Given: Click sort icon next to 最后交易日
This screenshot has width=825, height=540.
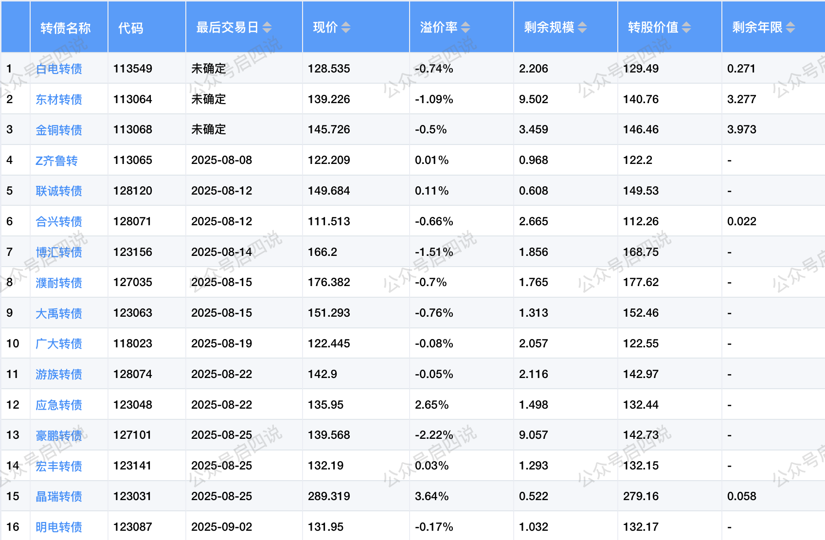Looking at the screenshot, I should point(267,28).
